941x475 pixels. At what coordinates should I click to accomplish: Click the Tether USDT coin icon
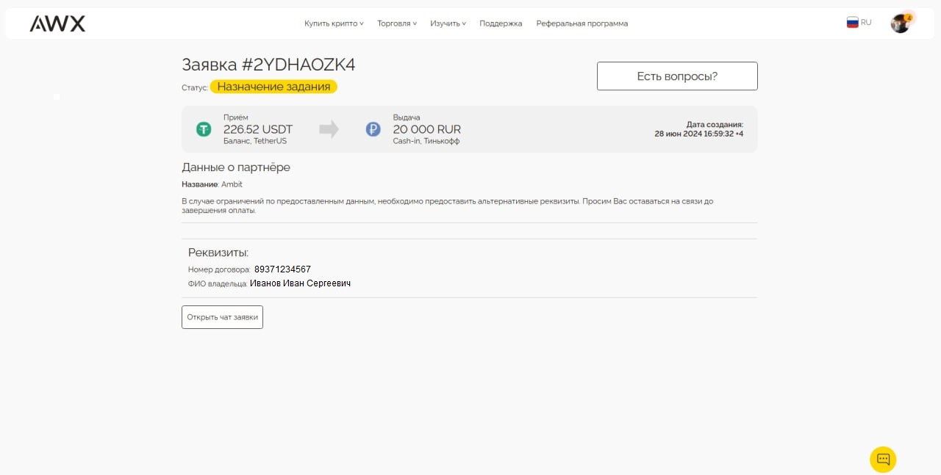(204, 129)
